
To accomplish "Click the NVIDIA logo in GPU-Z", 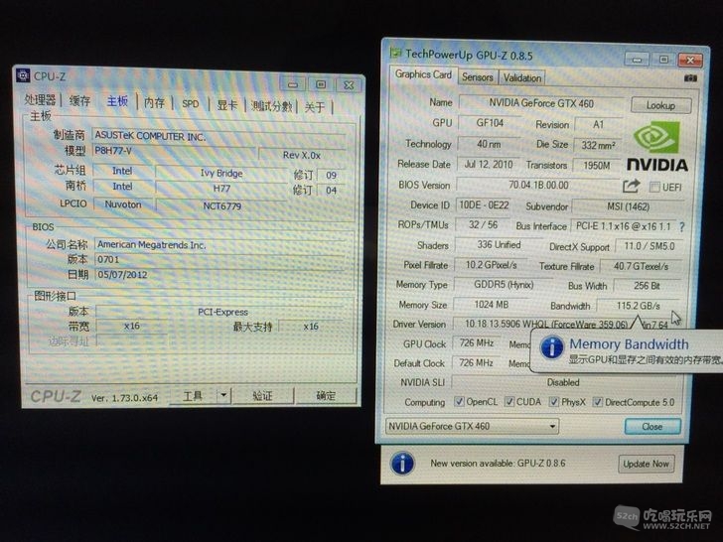I will (656, 146).
